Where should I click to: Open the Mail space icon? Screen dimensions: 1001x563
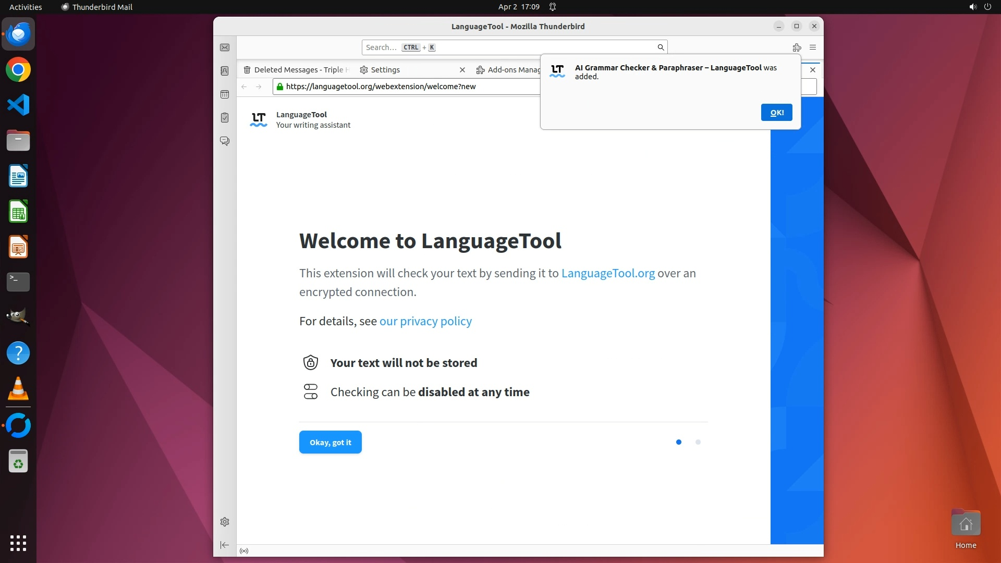pos(225,47)
